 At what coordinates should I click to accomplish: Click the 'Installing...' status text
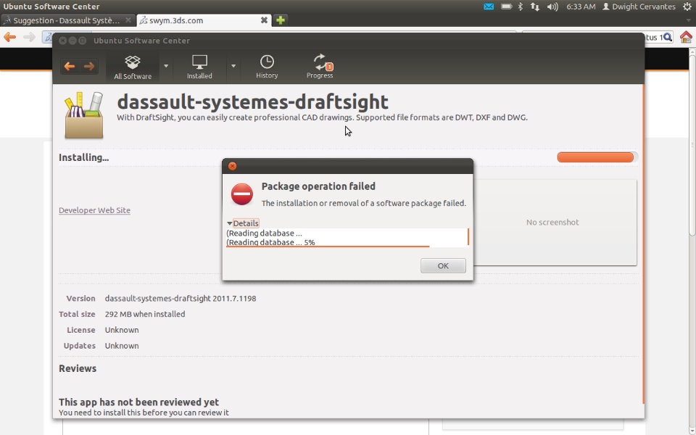(x=84, y=157)
